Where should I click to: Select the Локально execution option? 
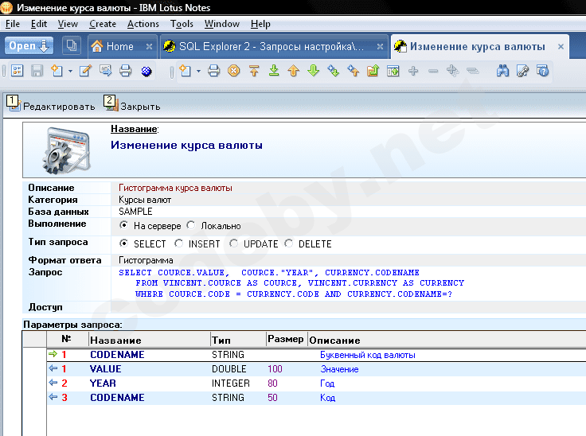(192, 226)
